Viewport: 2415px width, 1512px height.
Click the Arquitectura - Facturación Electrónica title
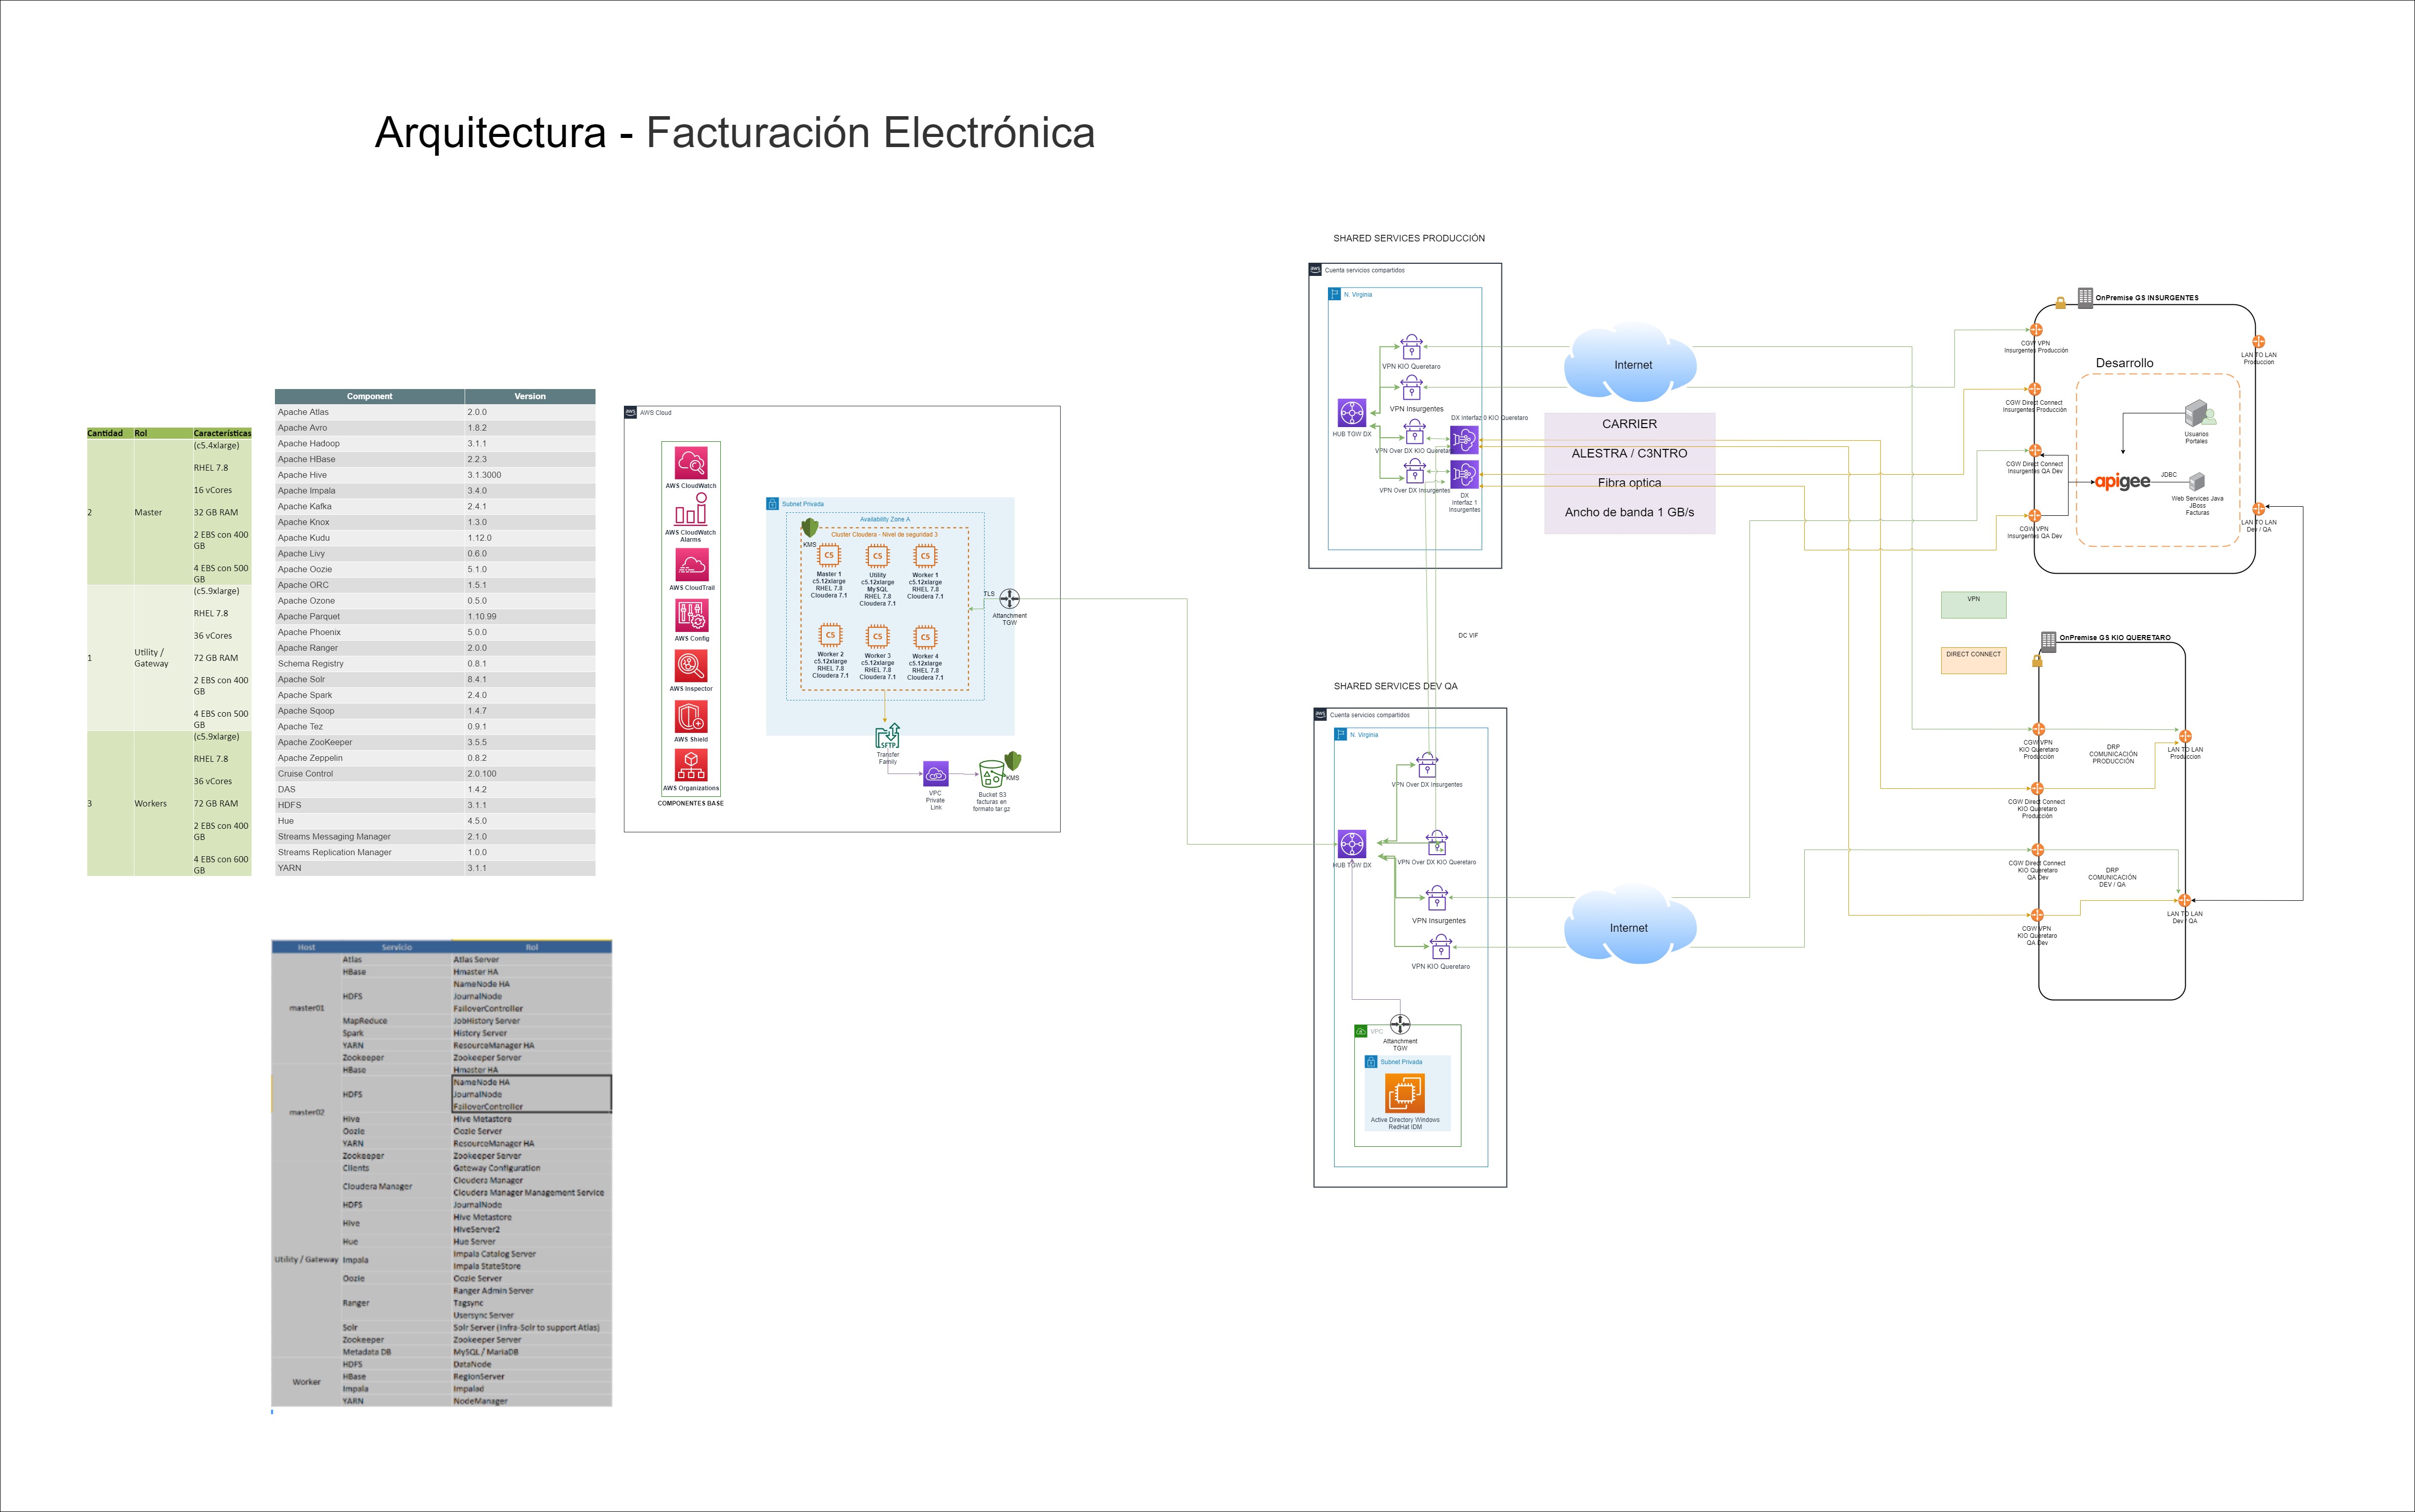coord(734,133)
